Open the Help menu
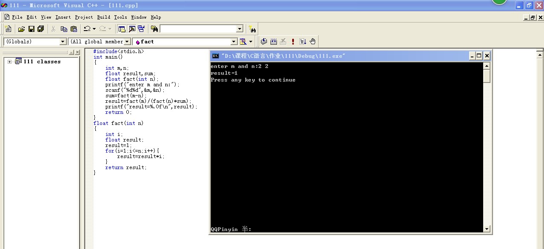Image resolution: width=544 pixels, height=249 pixels. 156,17
